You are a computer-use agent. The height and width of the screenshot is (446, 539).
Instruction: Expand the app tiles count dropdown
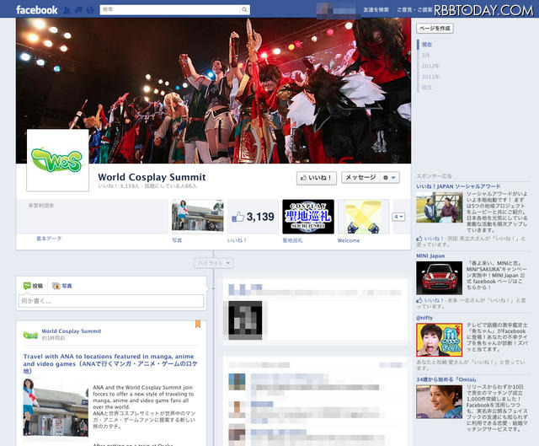tap(399, 217)
